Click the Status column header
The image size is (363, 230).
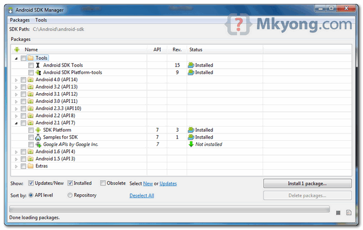click(x=225, y=49)
